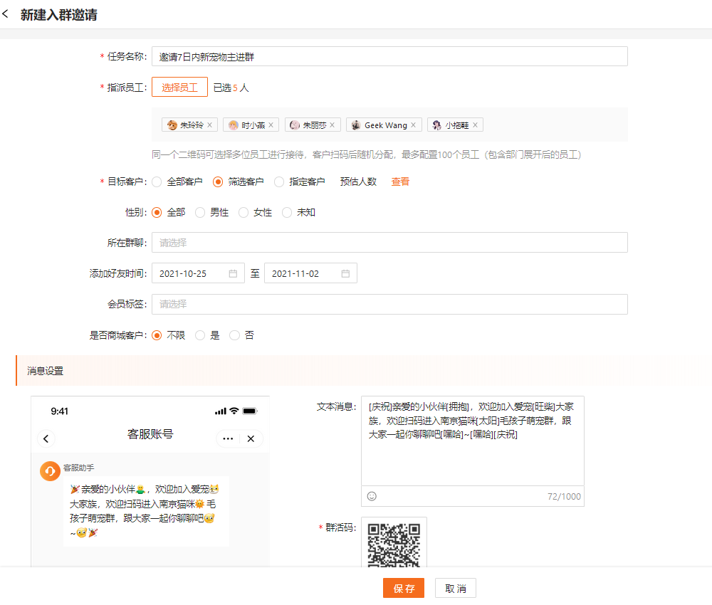Remove 朱玲玲 from selected employees
The image size is (712, 605).
click(209, 125)
